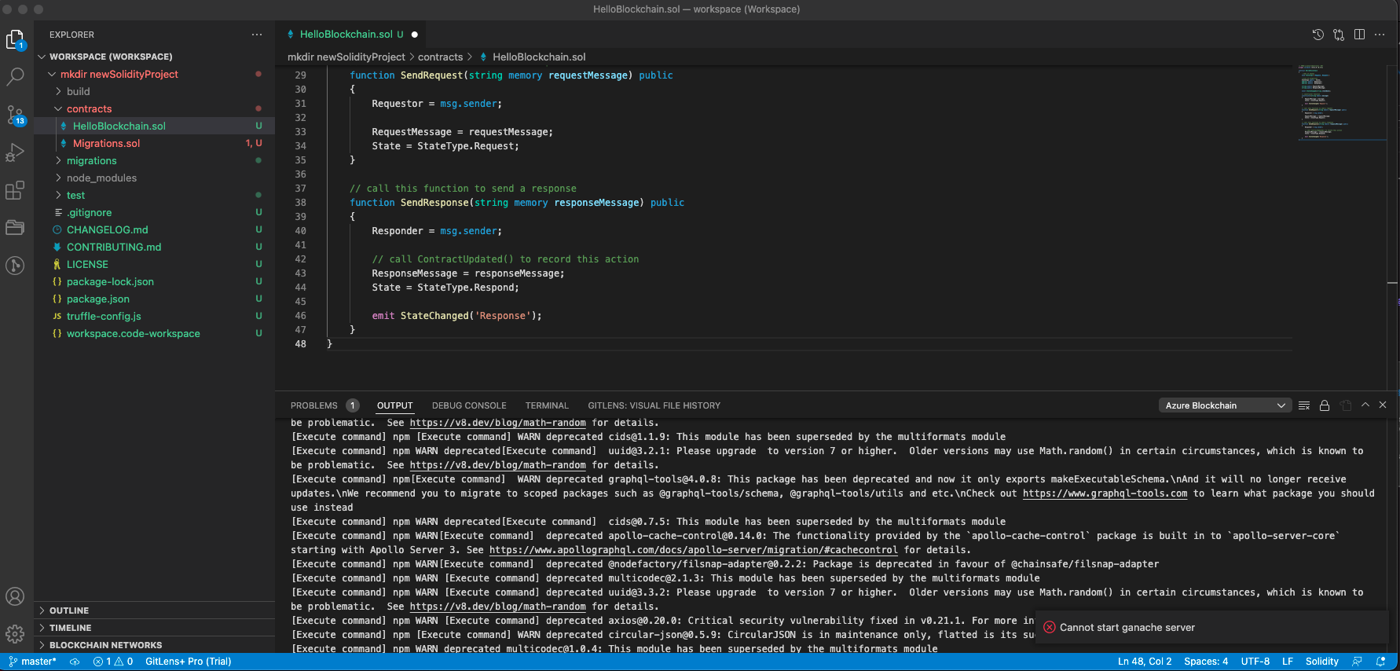The width and height of the screenshot is (1400, 671).
Task: Open the graphql-tools.com link in output
Action: pos(1105,493)
